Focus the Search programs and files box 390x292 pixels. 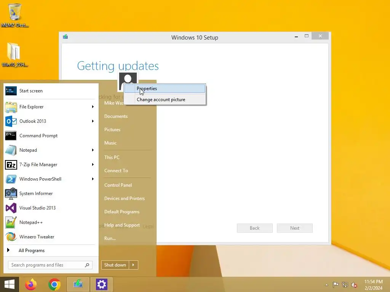tap(50, 265)
